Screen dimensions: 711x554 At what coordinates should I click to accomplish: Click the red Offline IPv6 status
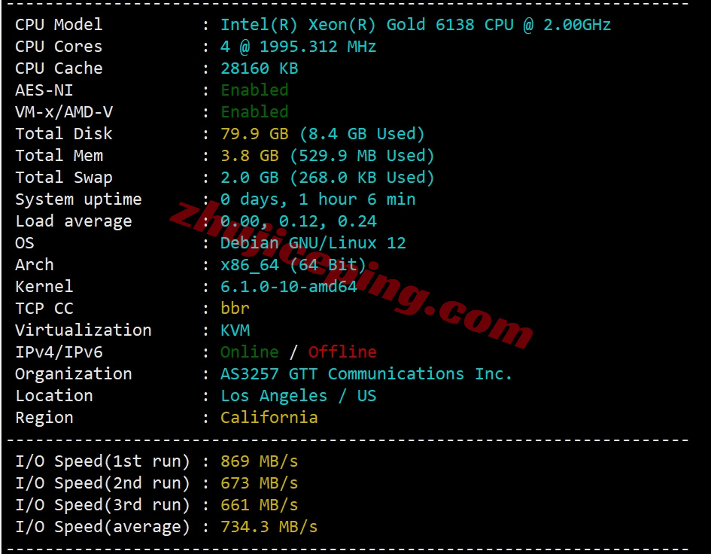tap(342, 352)
